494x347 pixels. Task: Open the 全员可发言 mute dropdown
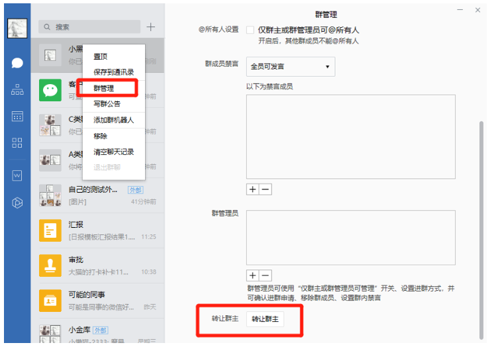(x=291, y=66)
